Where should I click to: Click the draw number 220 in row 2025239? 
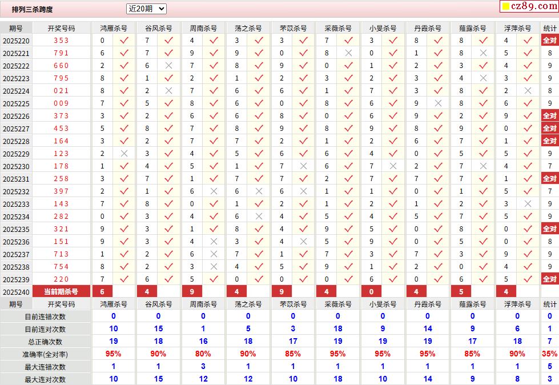(61, 279)
